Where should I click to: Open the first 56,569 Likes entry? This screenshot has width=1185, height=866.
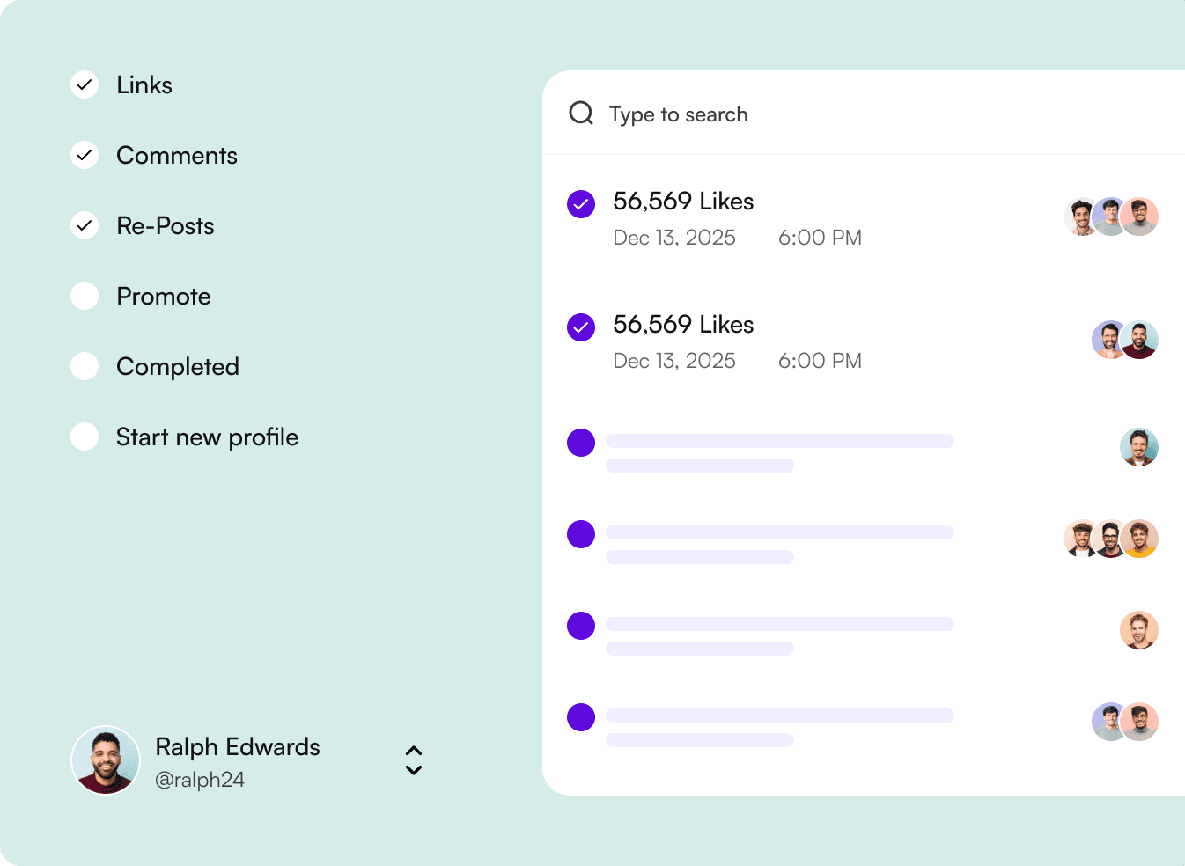[x=683, y=202]
